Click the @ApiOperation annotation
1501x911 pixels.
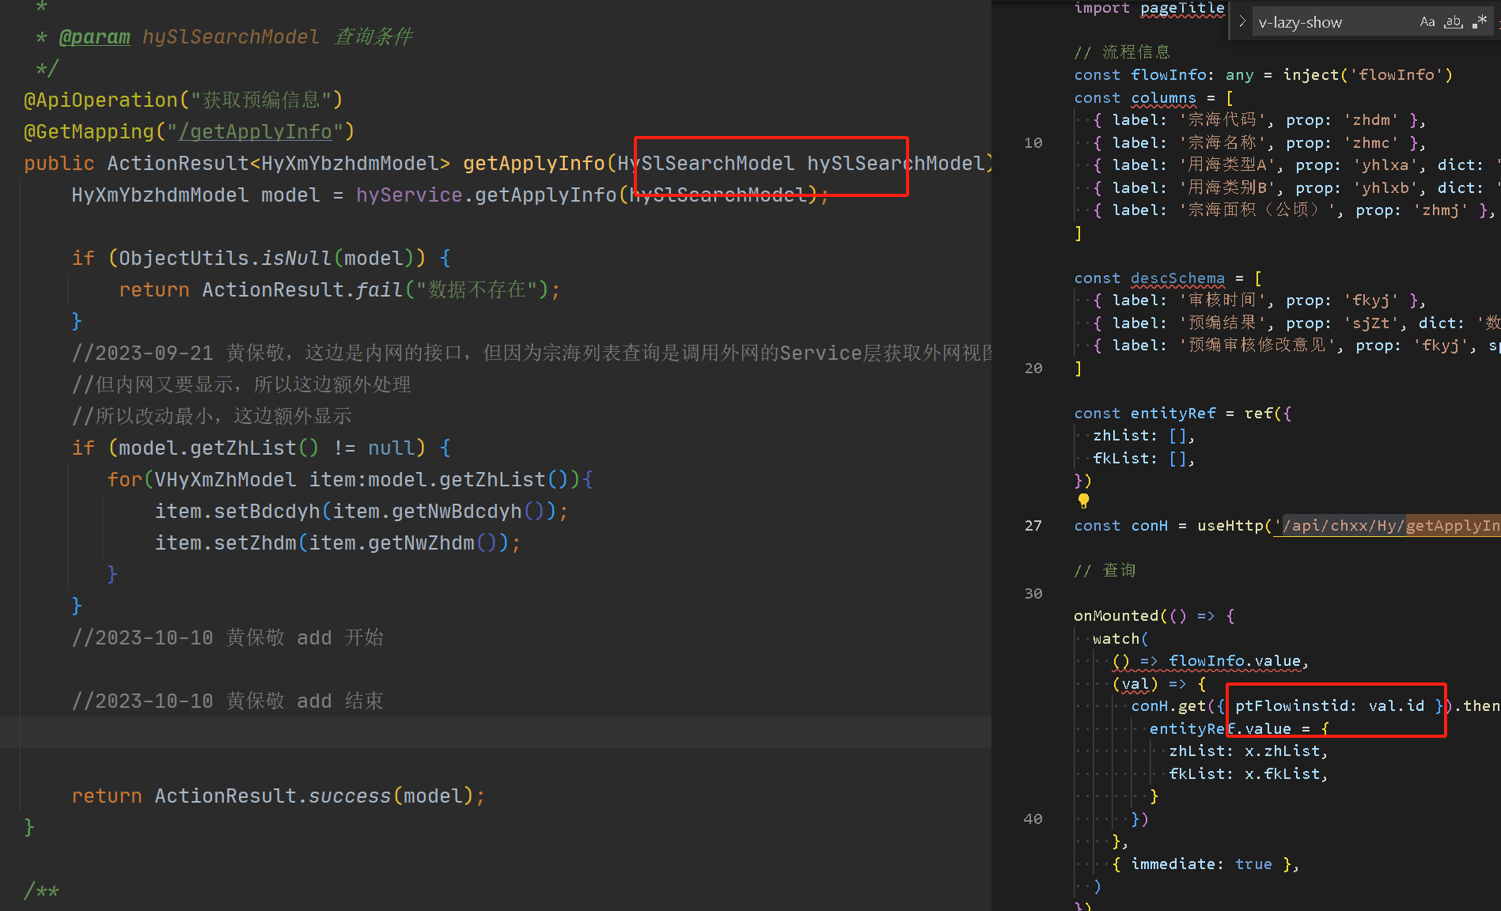(101, 100)
